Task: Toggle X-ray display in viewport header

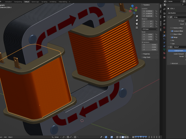Action: tap(117, 137)
